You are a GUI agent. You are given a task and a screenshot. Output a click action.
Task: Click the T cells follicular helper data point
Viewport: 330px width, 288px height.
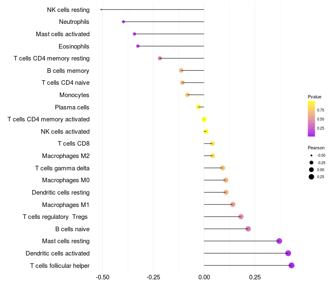point(291,265)
